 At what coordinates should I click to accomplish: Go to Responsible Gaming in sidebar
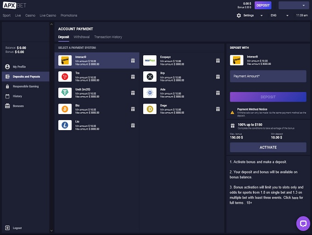click(25, 86)
